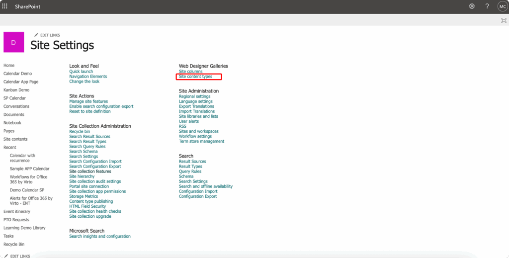Open the Site columns link
The image size is (509, 258).
coord(190,72)
